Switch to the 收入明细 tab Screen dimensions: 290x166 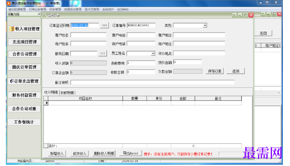click(51, 92)
